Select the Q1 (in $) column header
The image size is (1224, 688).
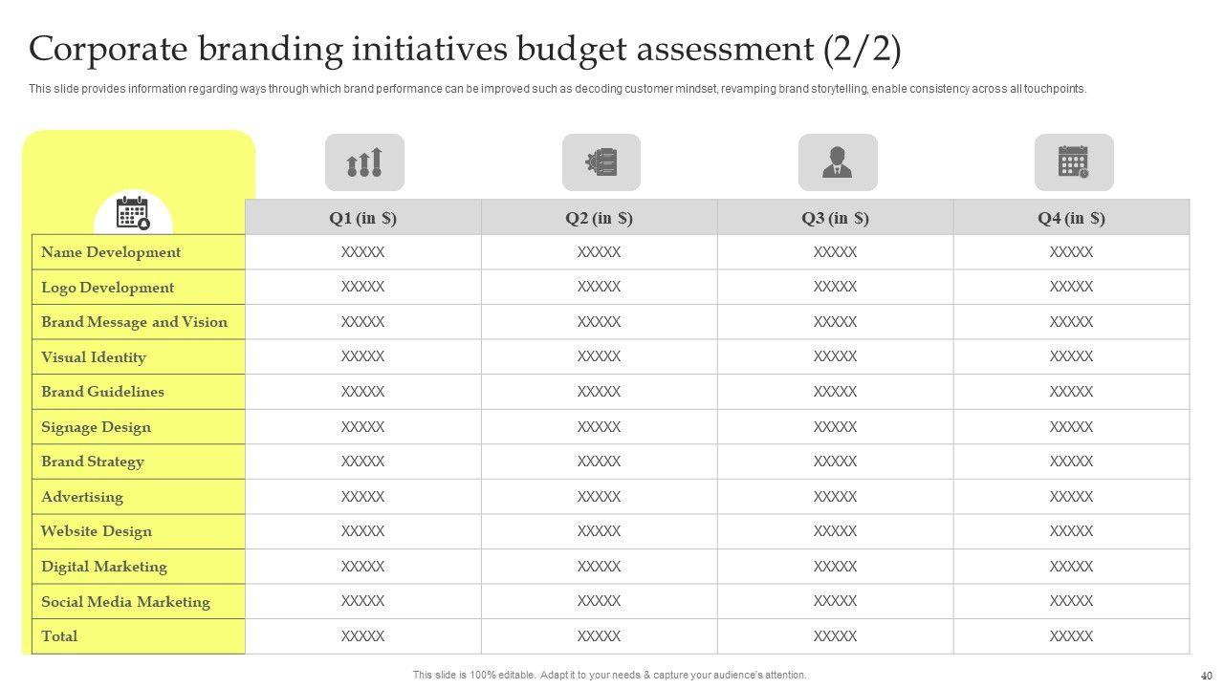click(x=362, y=218)
